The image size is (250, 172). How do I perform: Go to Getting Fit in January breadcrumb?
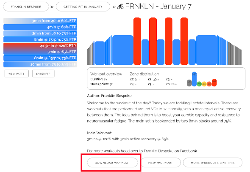coord(83,6)
